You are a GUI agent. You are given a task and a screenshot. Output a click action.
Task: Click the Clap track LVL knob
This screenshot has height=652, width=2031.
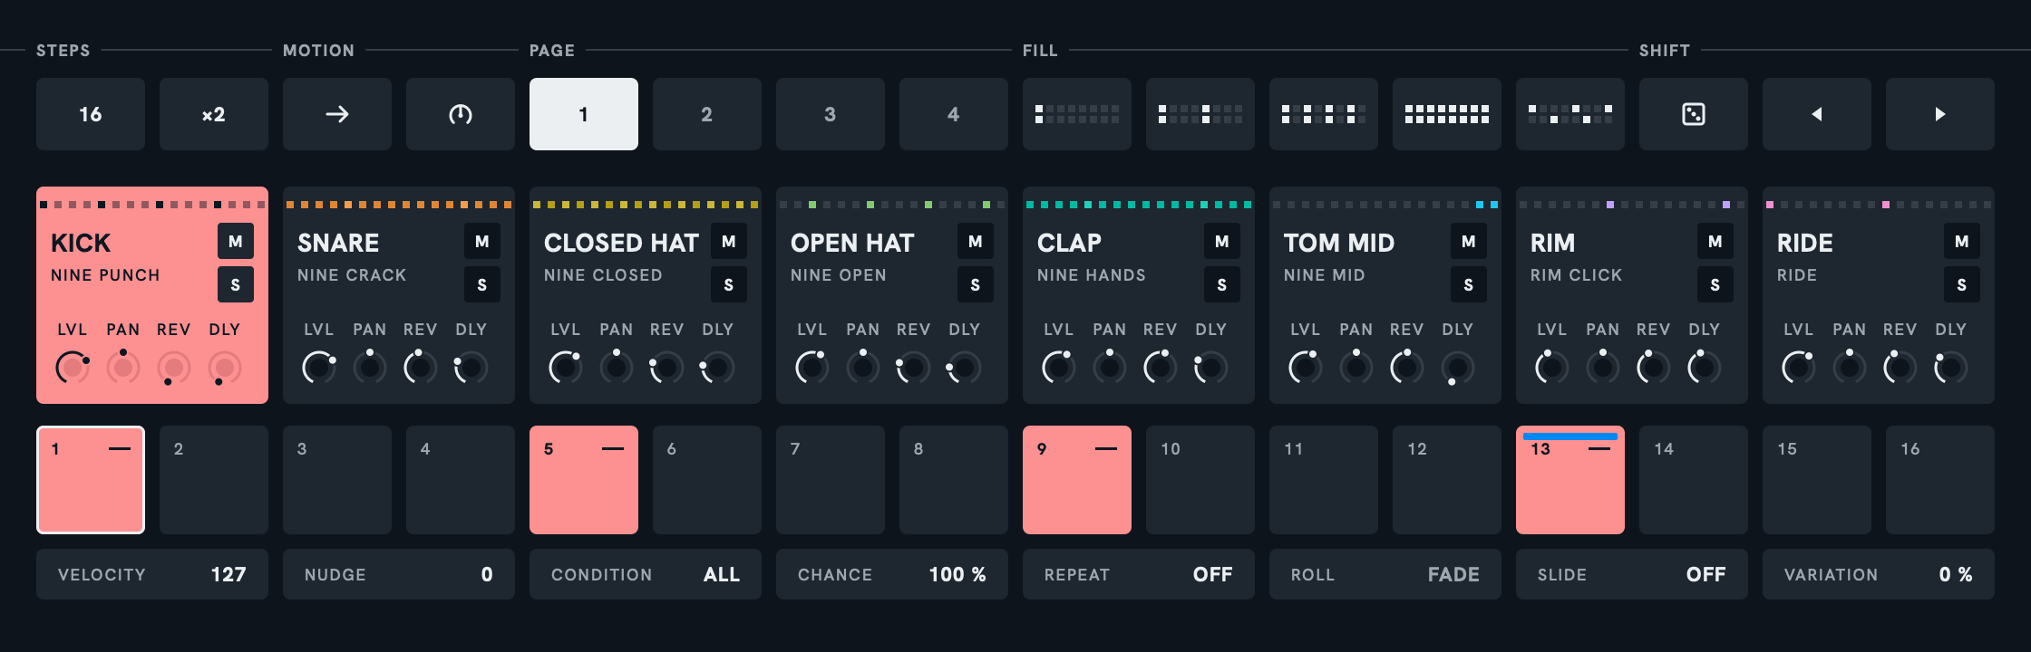pyautogui.click(x=1058, y=368)
